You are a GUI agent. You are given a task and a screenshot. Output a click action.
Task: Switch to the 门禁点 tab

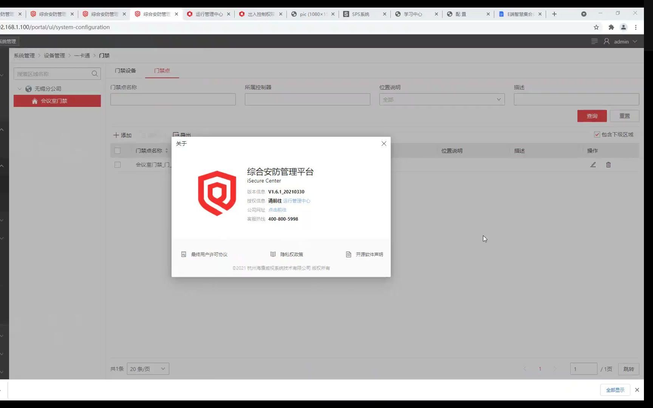(162, 71)
